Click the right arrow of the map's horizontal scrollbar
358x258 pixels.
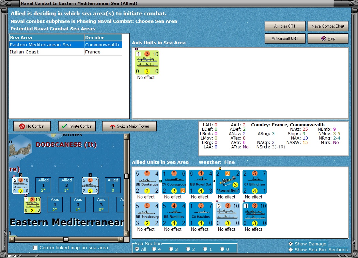[121, 239]
